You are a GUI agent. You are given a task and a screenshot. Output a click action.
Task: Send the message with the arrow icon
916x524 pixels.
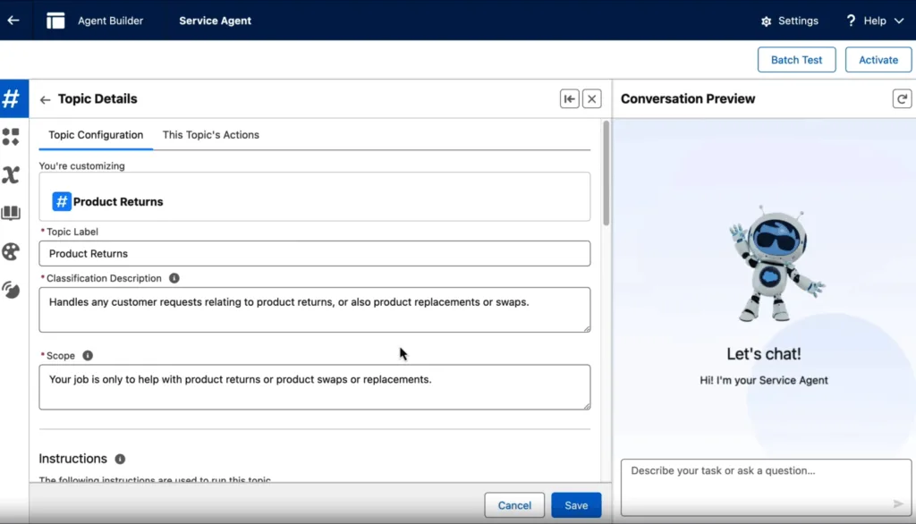[x=898, y=503]
